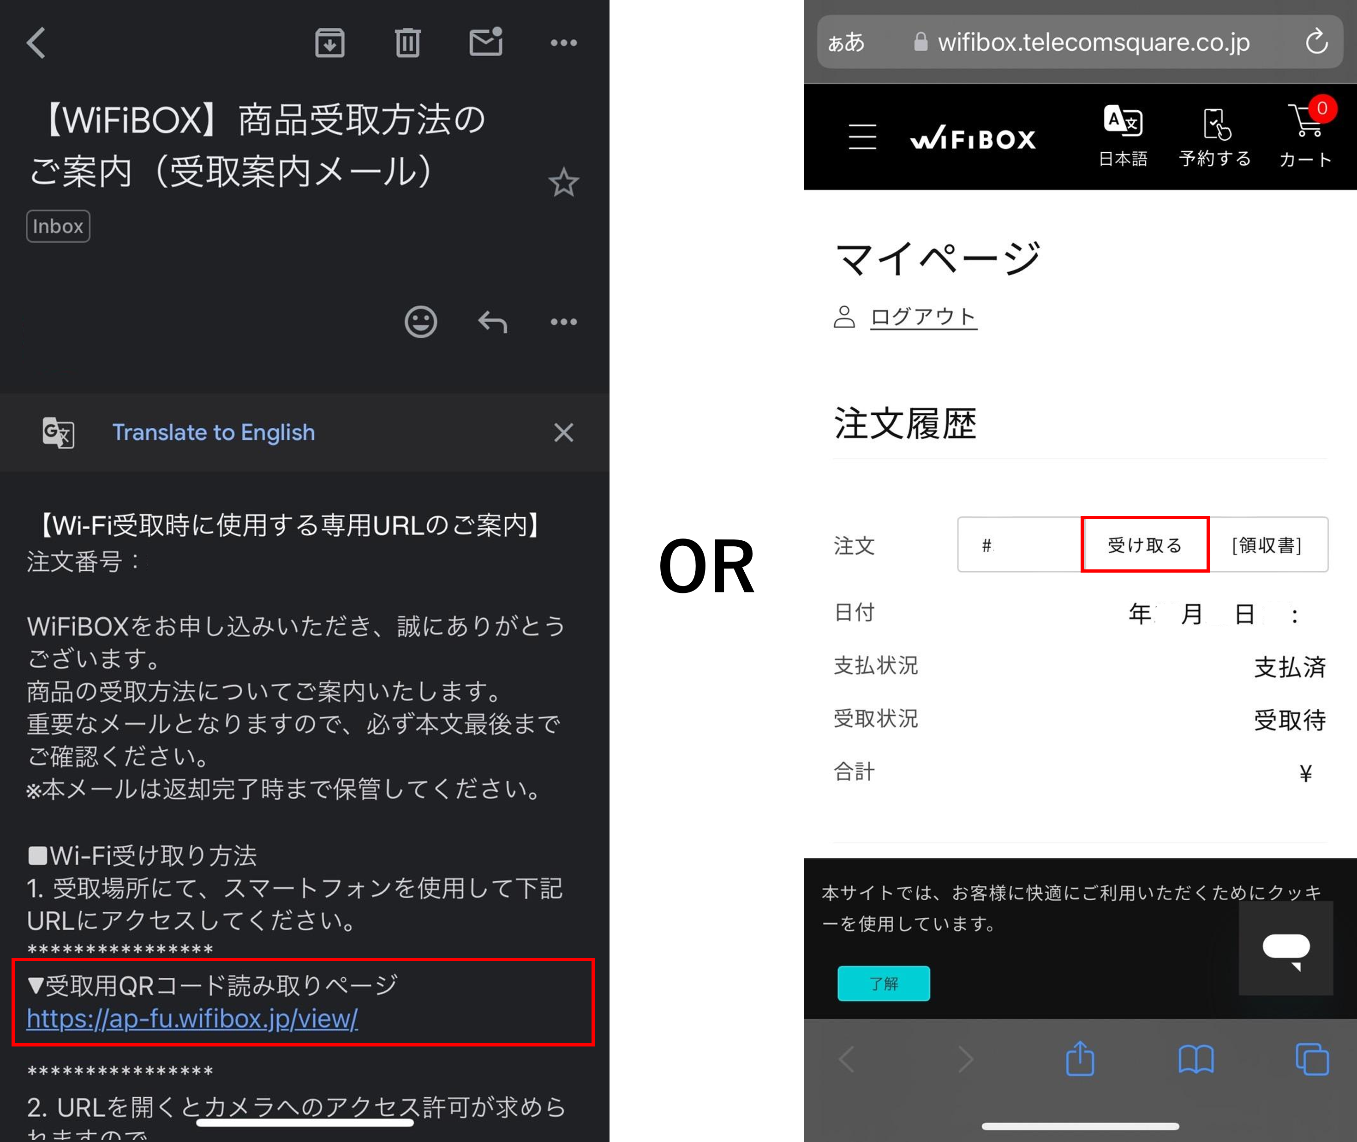
Task: Change language via 日本語 icon
Action: tap(1123, 136)
